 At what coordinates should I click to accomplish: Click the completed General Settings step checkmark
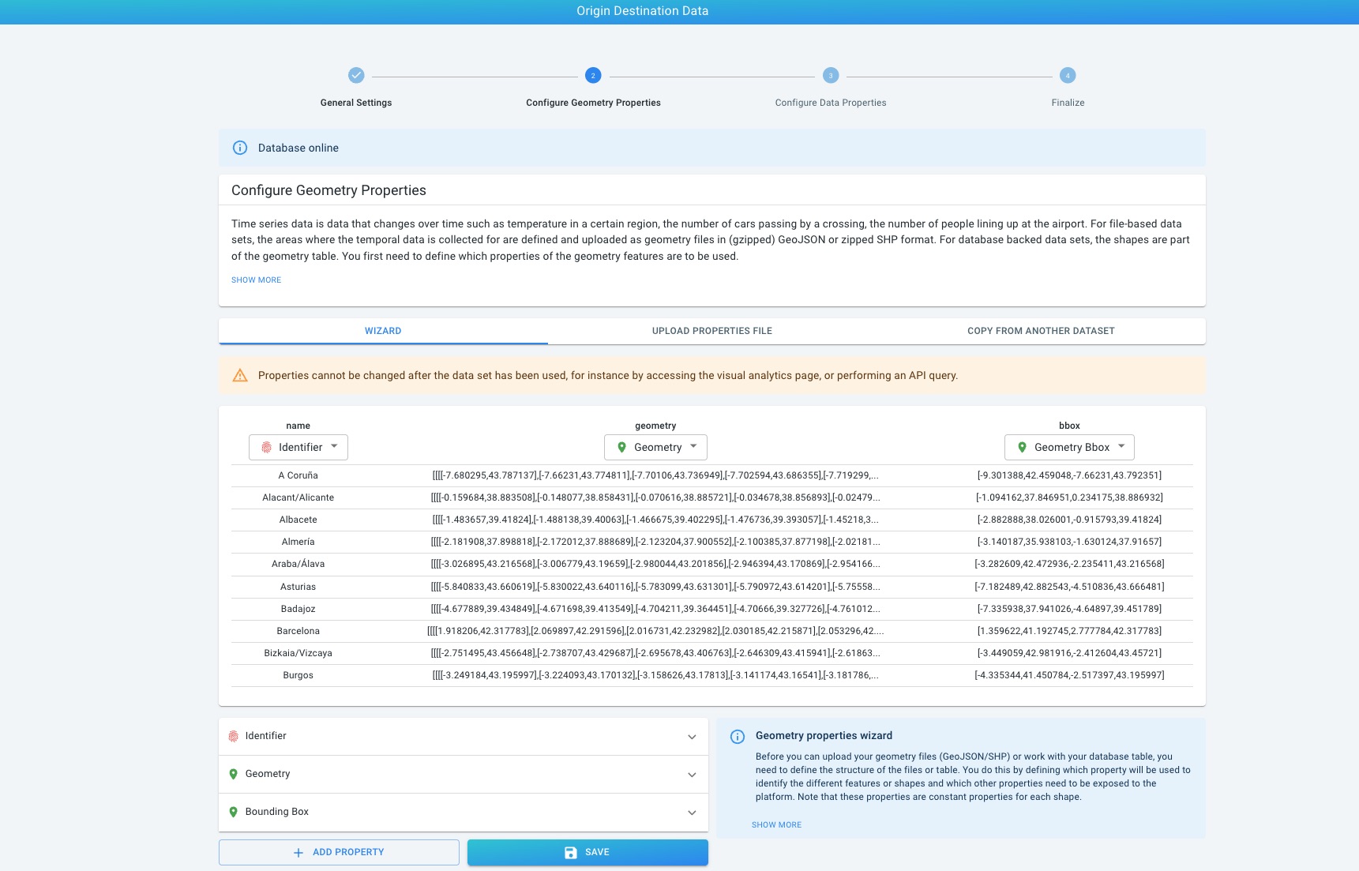click(356, 76)
